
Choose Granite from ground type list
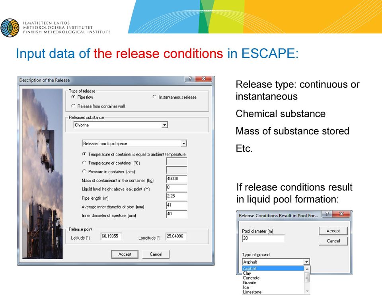[x=273, y=283]
